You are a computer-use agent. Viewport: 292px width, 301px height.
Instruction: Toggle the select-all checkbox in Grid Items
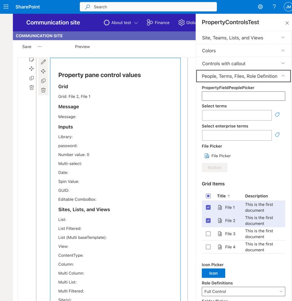(208, 196)
